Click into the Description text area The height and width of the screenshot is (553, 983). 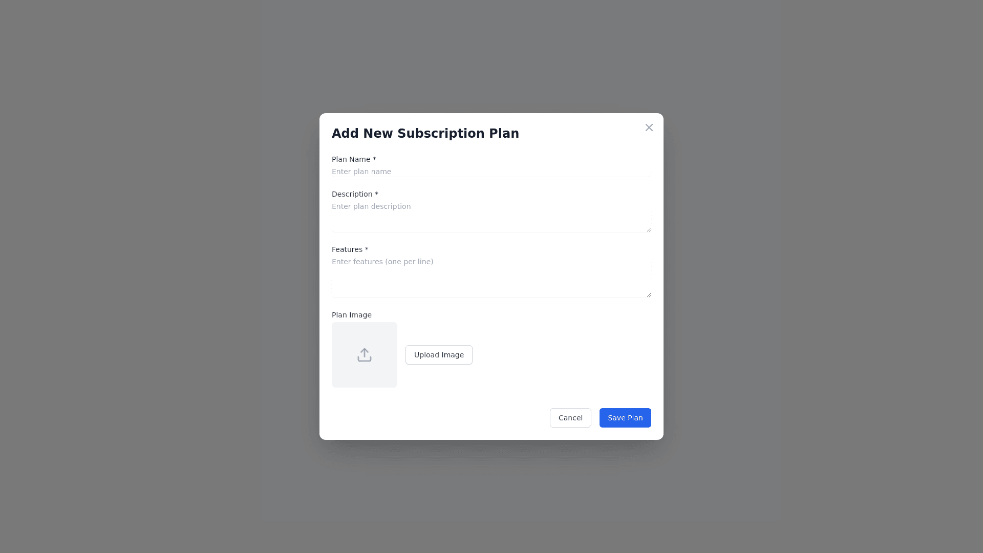490,216
